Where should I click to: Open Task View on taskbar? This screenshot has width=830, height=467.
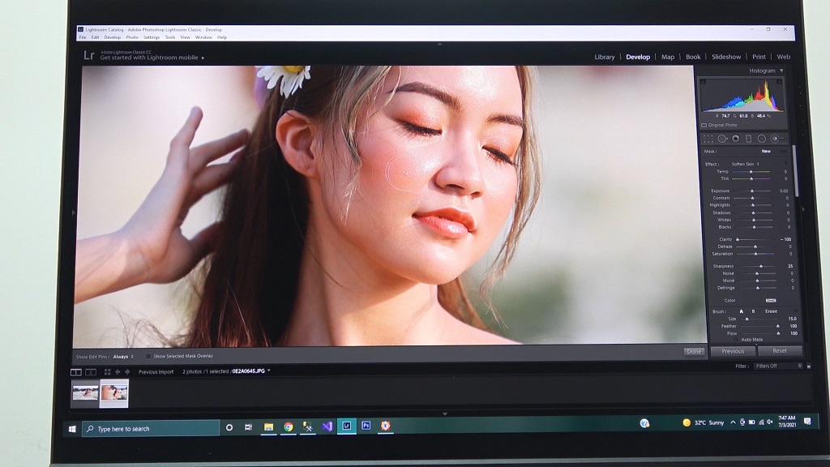pyautogui.click(x=248, y=426)
